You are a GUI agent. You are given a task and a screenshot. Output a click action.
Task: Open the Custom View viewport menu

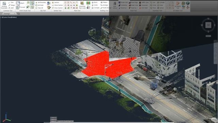coord(6,17)
